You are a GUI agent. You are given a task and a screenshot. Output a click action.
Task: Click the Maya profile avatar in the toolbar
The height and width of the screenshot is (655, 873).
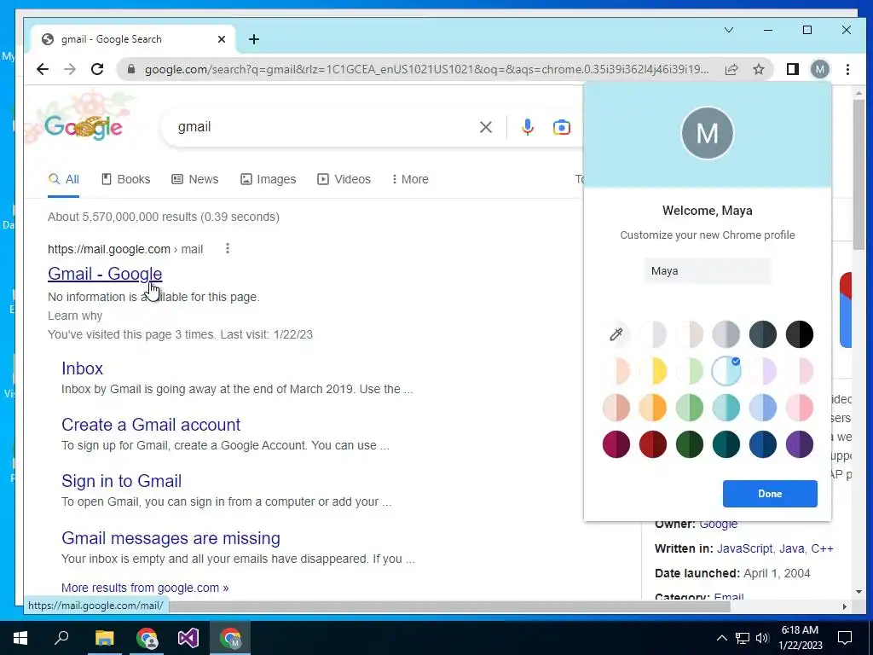[819, 69]
